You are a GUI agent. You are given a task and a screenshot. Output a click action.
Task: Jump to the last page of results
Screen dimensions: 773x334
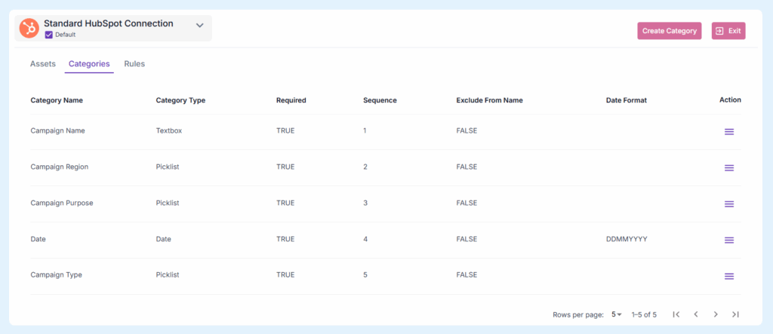pos(735,314)
